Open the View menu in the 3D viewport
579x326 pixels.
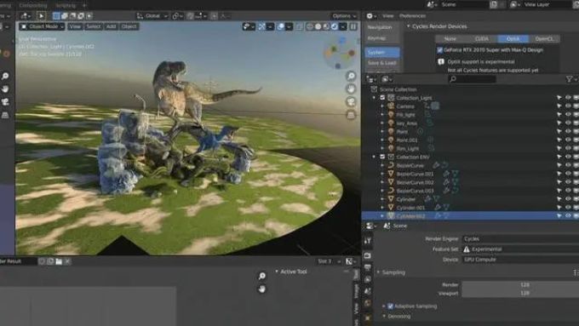(75, 26)
